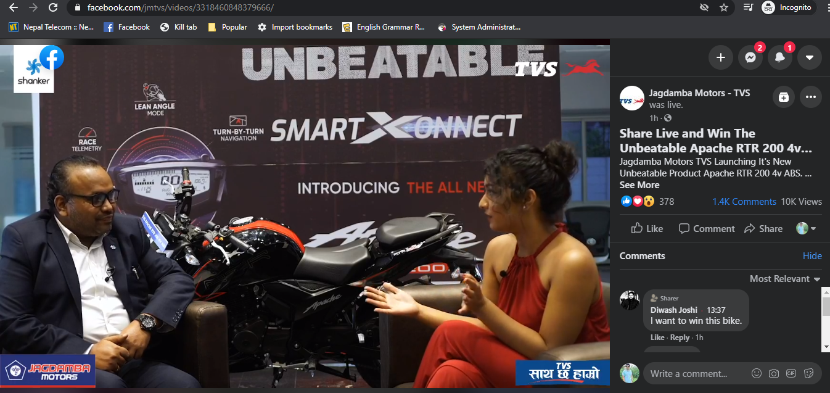Open the Import bookmarks item
The width and height of the screenshot is (830, 393).
pyautogui.click(x=295, y=27)
